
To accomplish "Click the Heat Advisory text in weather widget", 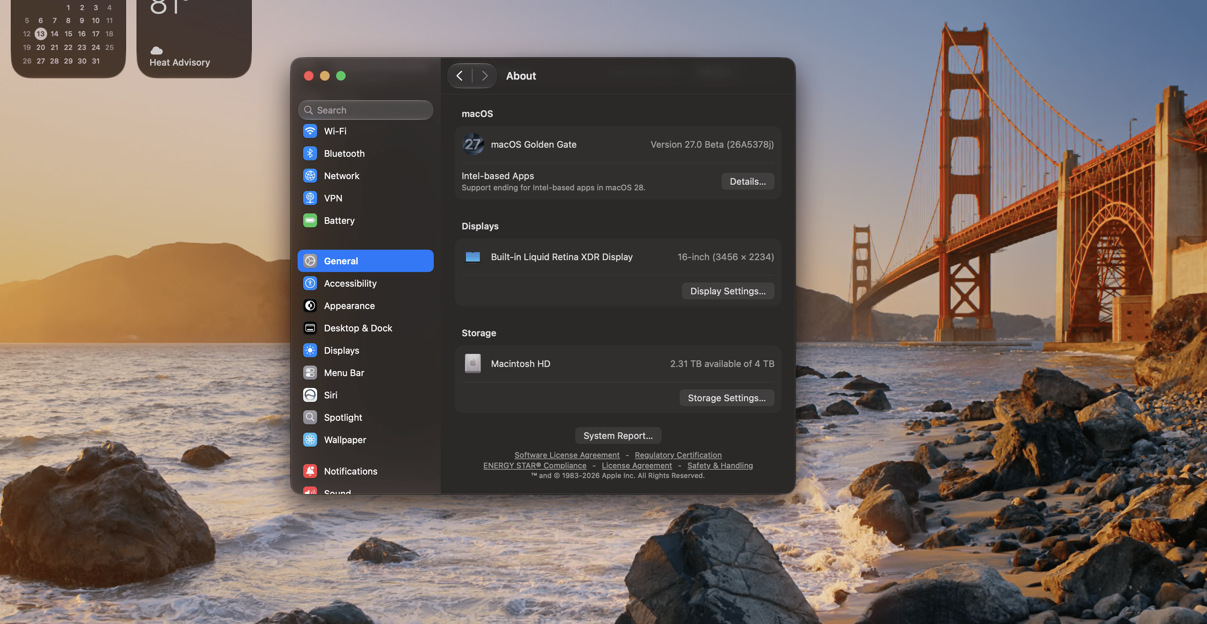I will pyautogui.click(x=180, y=62).
